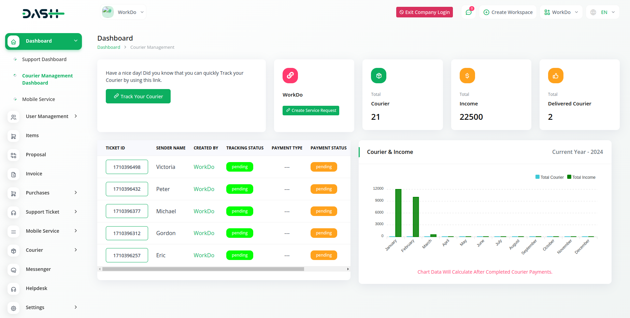Open the WorkDo workspace dropdown at top left

[123, 12]
